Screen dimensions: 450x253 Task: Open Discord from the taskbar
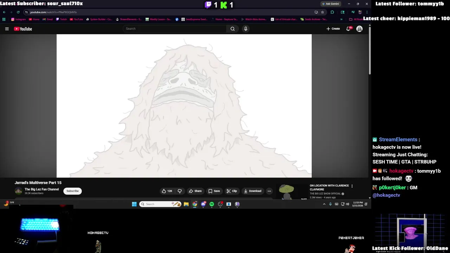203,204
